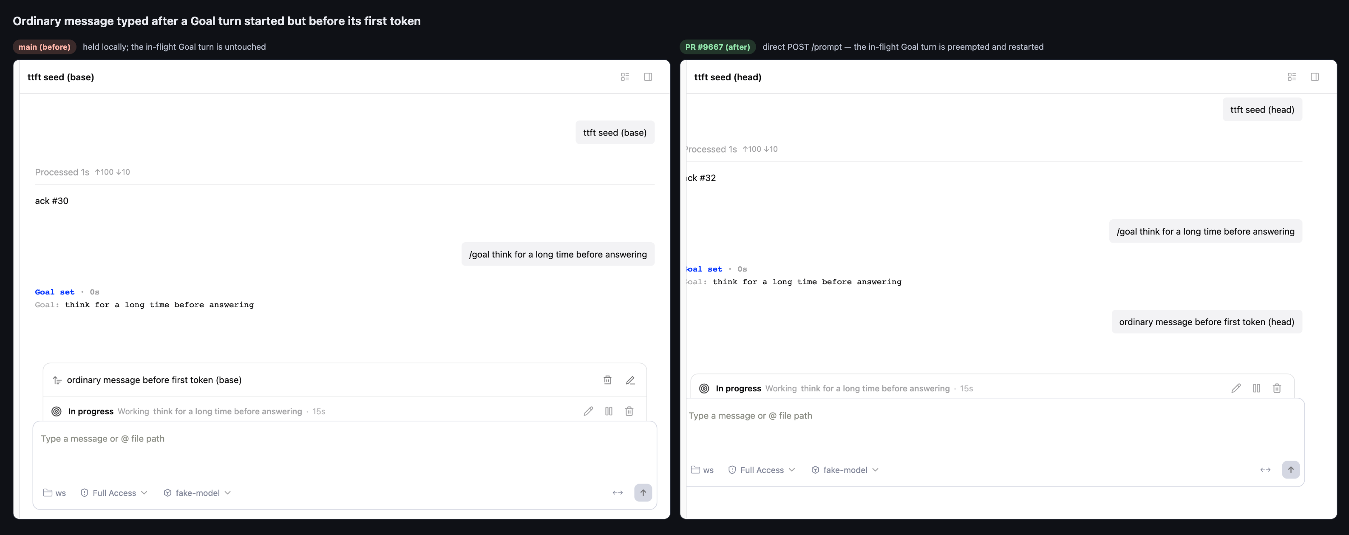Open the Full Access dropdown in the head composer
The width and height of the screenshot is (1349, 535).
point(762,470)
